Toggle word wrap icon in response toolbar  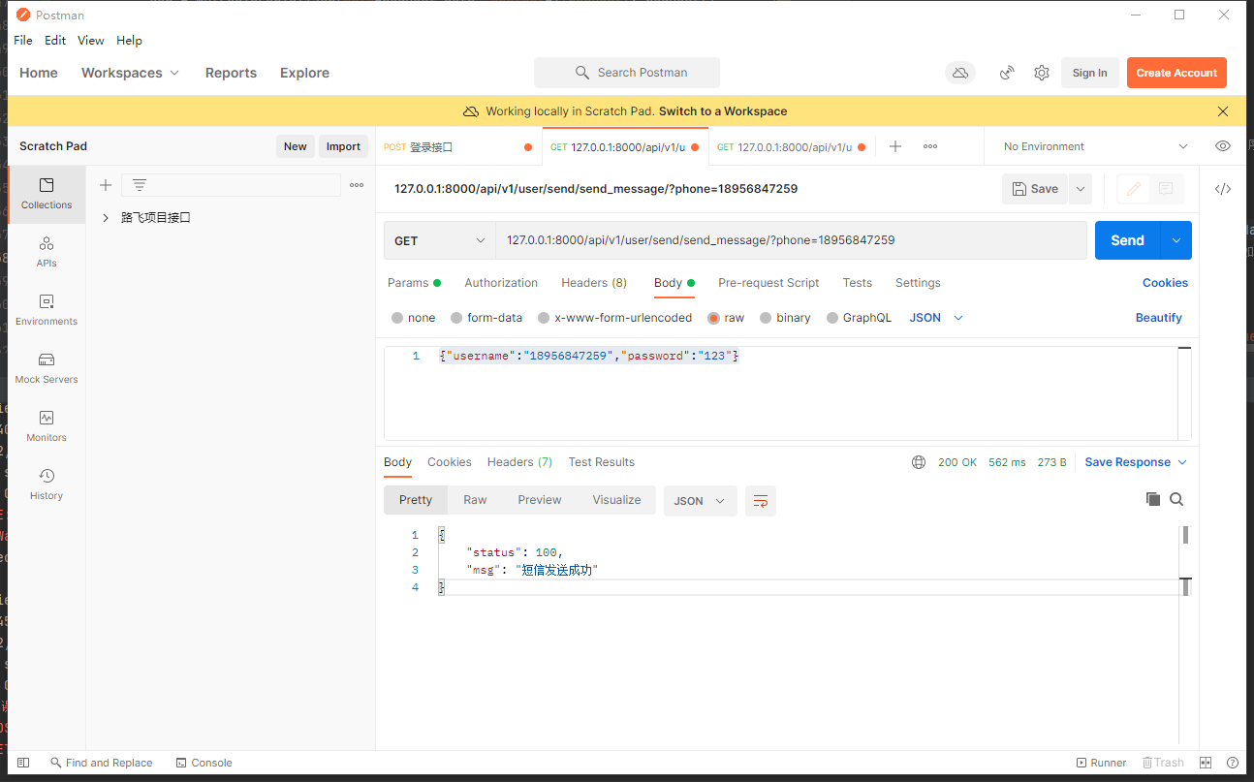[x=761, y=500]
